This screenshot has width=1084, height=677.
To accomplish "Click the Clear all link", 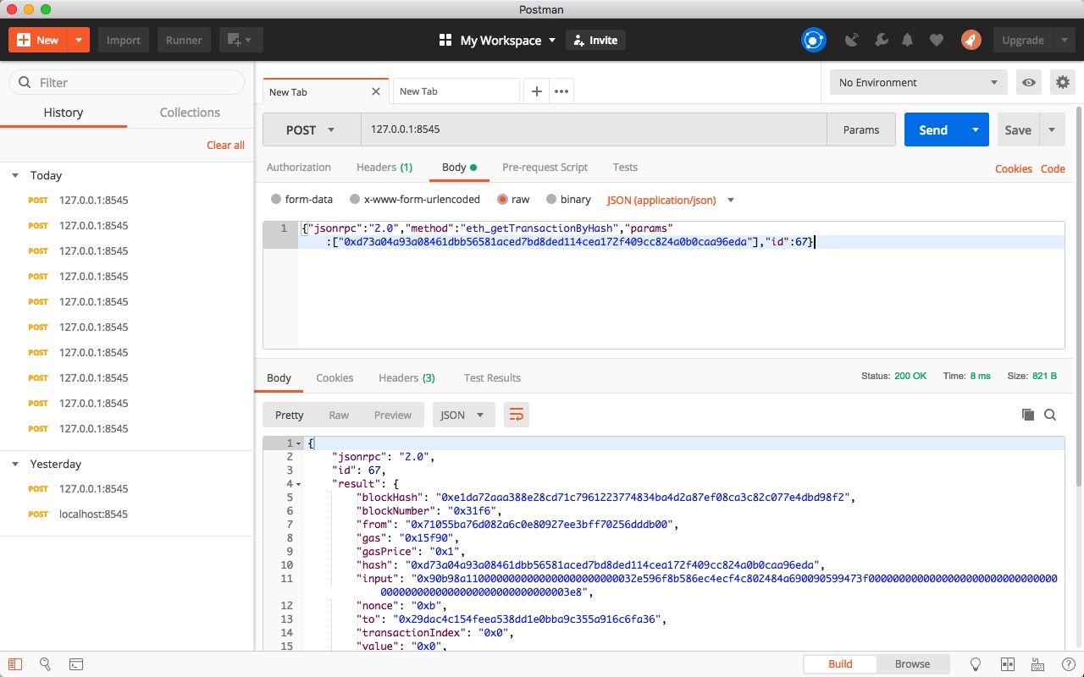I will pos(225,146).
